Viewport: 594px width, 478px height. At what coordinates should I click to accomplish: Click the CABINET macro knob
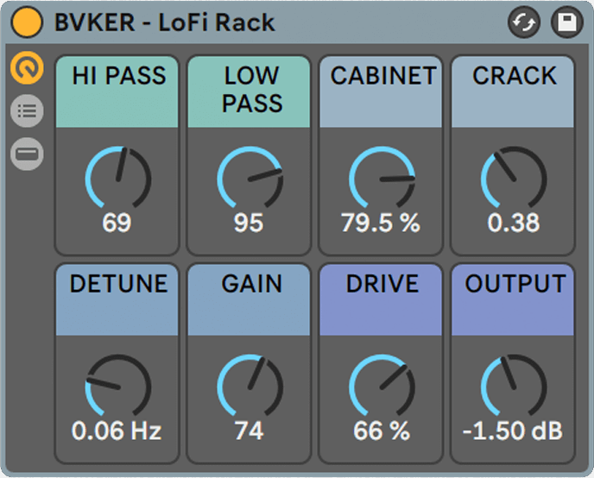[x=382, y=178]
